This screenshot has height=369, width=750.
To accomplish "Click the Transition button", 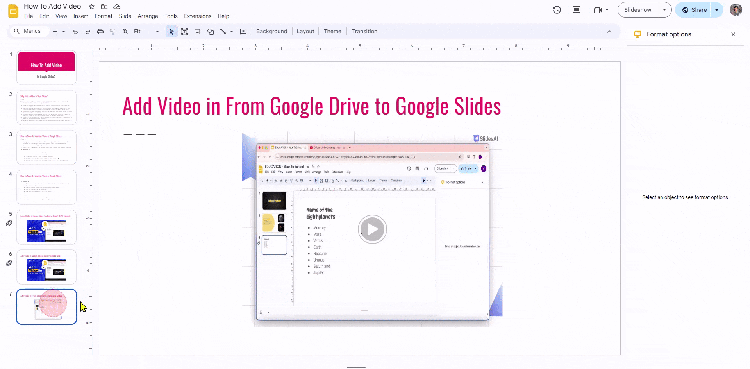I will 364,32.
